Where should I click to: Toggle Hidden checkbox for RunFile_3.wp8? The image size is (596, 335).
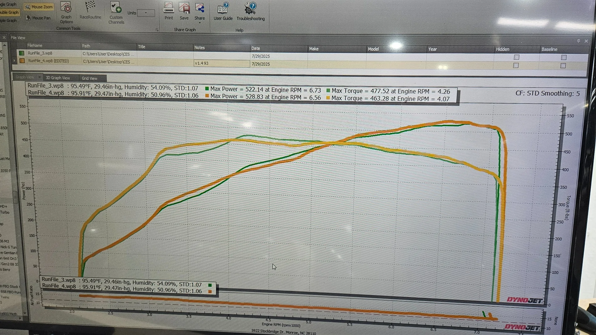point(516,57)
